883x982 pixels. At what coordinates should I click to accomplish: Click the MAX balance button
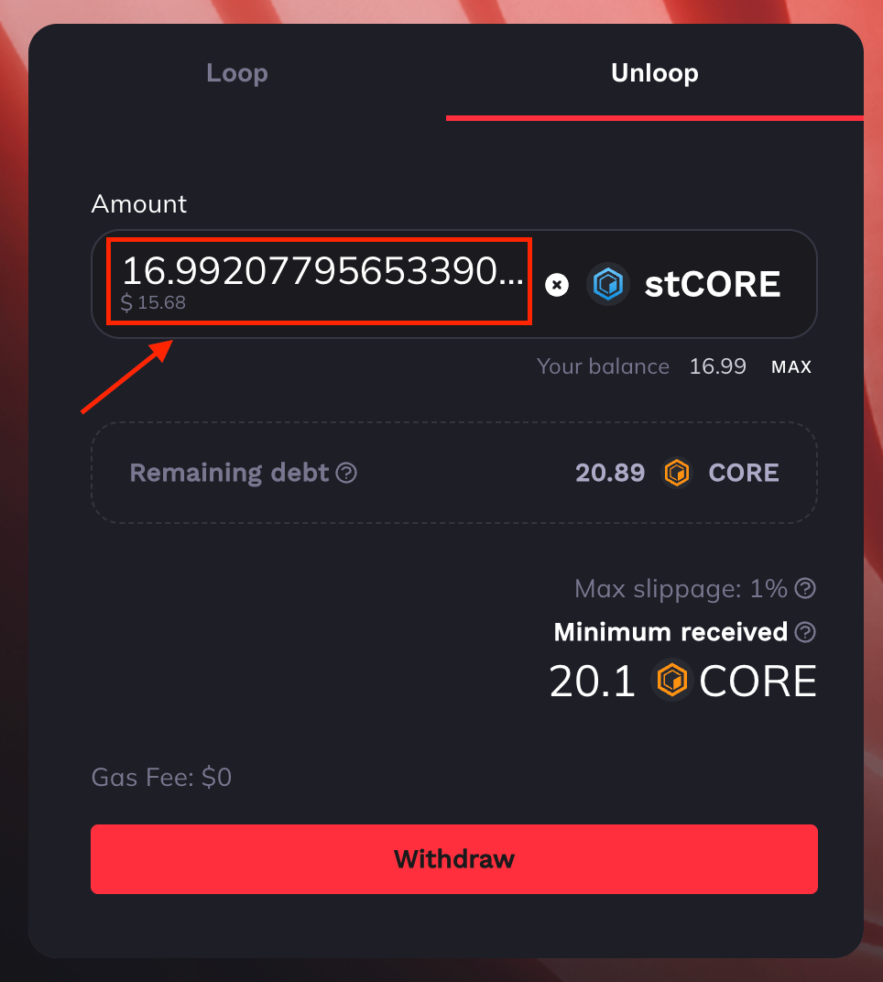coord(791,367)
